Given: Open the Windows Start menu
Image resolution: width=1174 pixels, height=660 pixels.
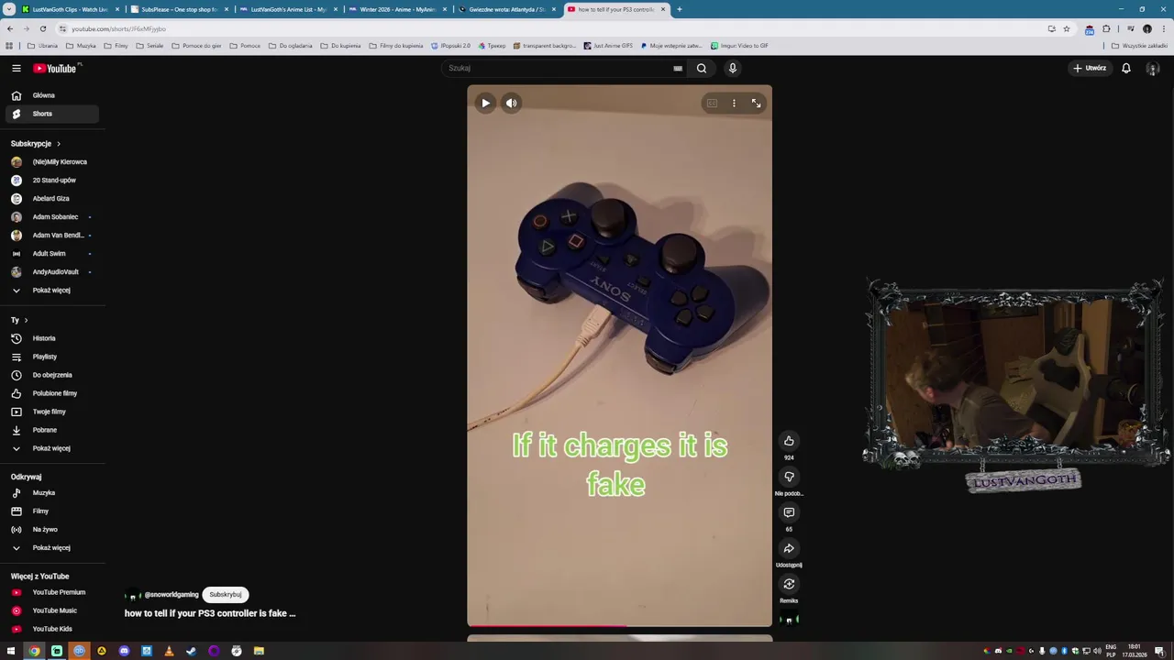Looking at the screenshot, I should point(12,651).
